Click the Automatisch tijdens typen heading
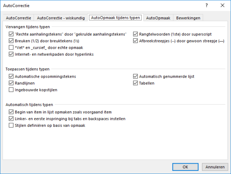Image resolution: width=231 pixels, height=174 pixels. click(29, 104)
